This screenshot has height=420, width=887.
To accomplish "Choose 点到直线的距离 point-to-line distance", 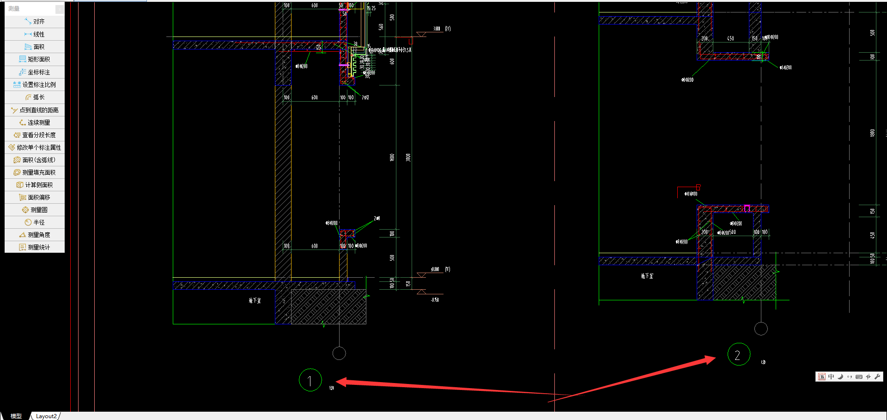I will point(35,110).
